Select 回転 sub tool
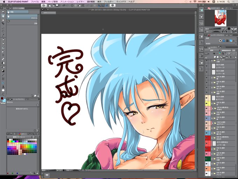The image size is (238, 179). pyautogui.click(x=22, y=22)
